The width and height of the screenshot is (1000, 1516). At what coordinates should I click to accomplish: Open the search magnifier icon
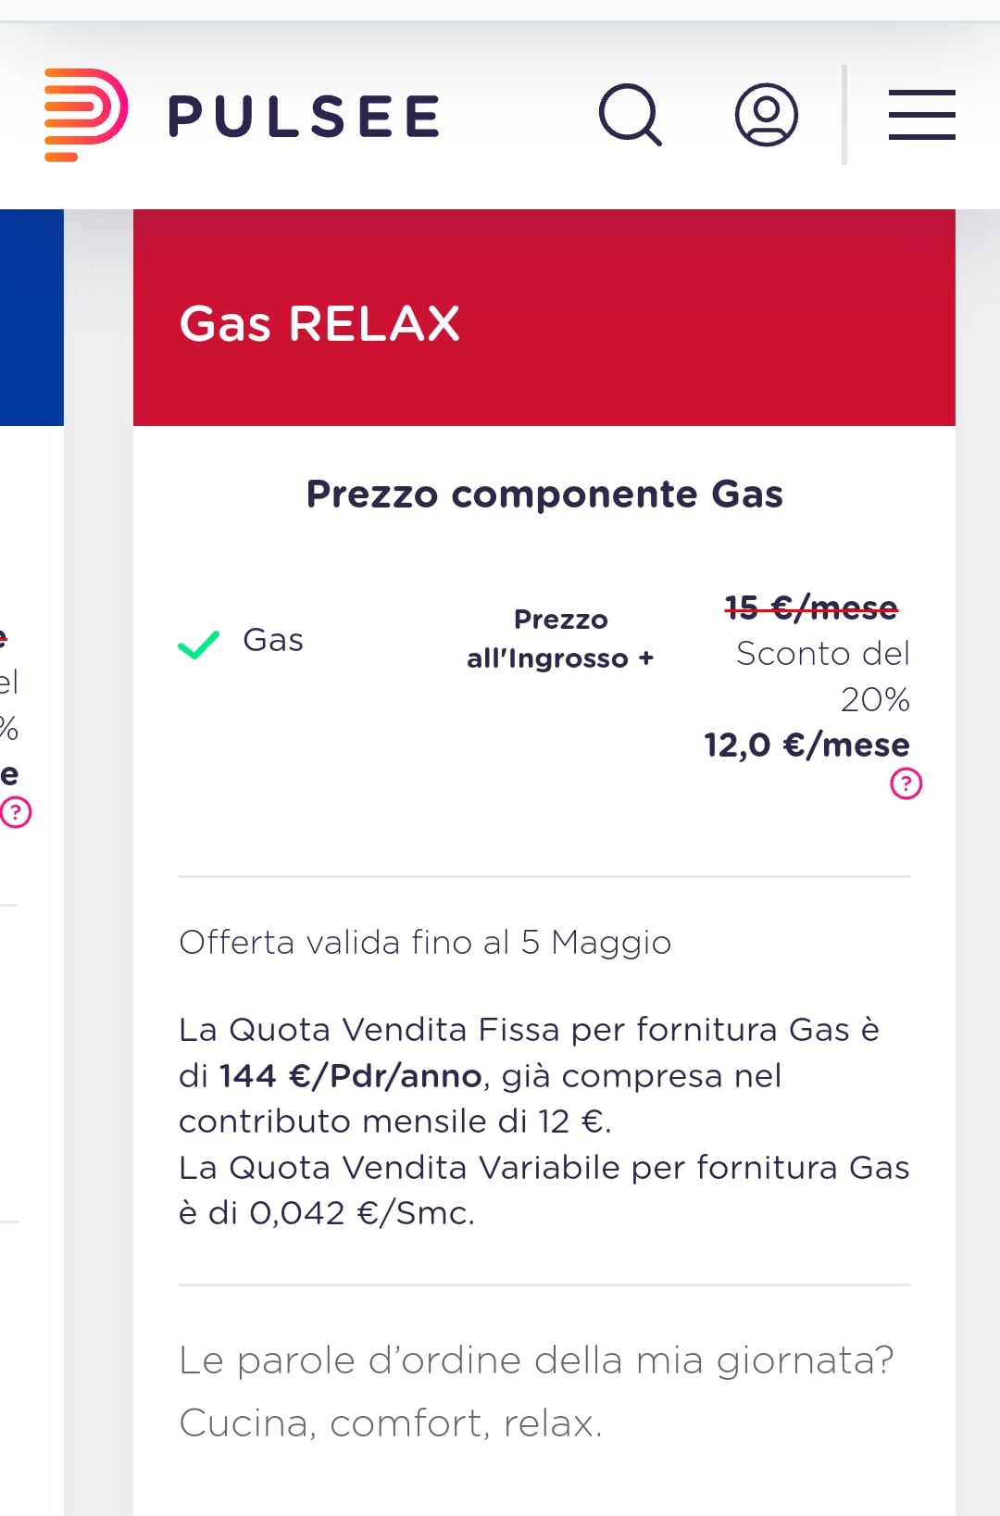point(631,115)
